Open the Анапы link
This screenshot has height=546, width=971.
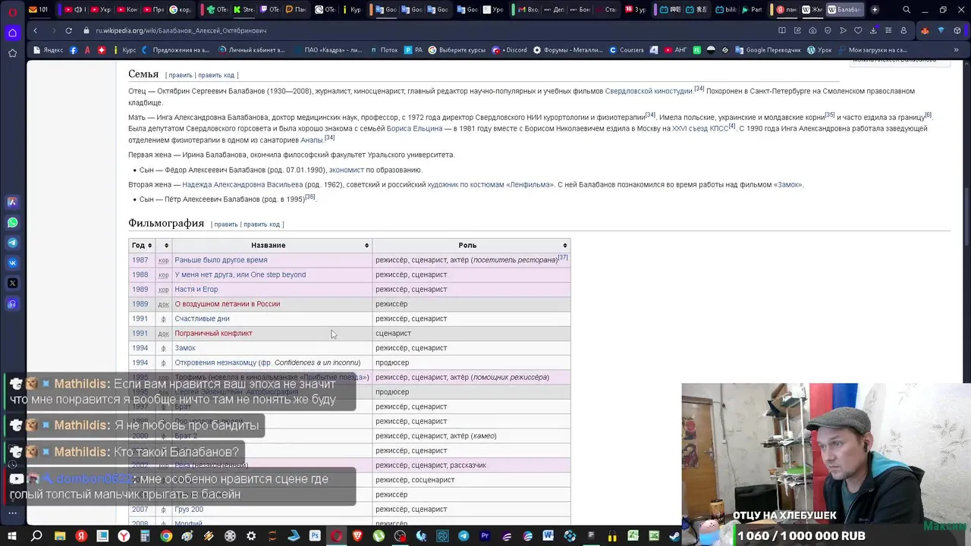tap(312, 140)
